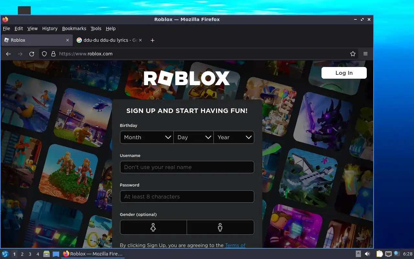The width and height of the screenshot is (414, 259).
Task: Focus the Password input field
Action: click(187, 197)
